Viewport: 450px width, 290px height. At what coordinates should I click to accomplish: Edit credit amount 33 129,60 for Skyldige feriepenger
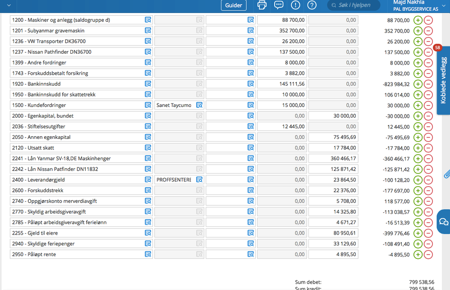tap(333, 244)
